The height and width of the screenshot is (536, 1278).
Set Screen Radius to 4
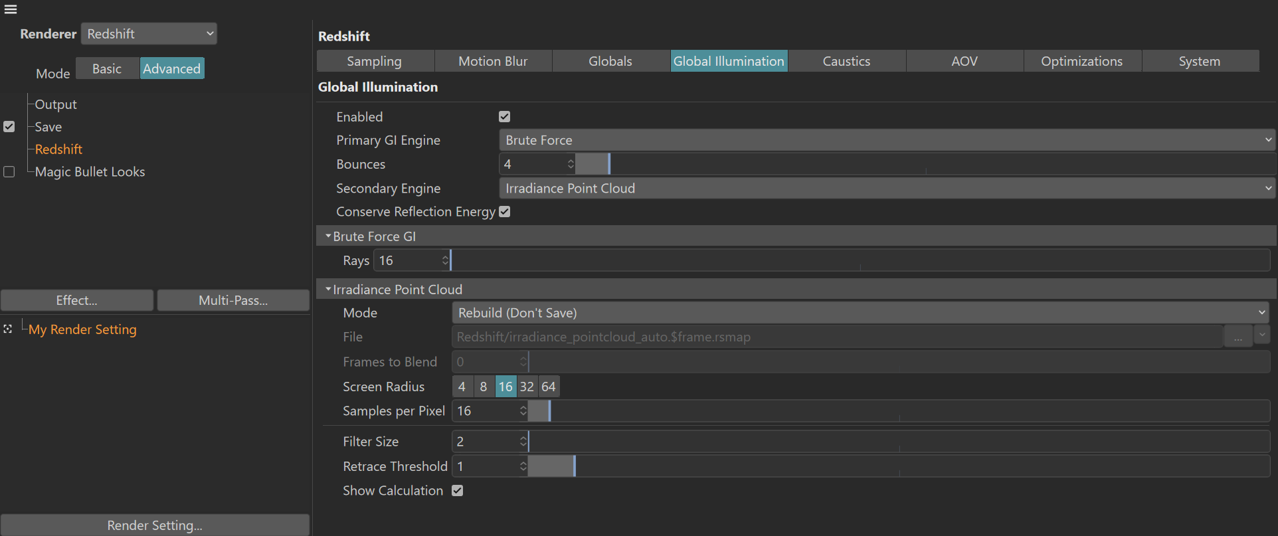462,387
